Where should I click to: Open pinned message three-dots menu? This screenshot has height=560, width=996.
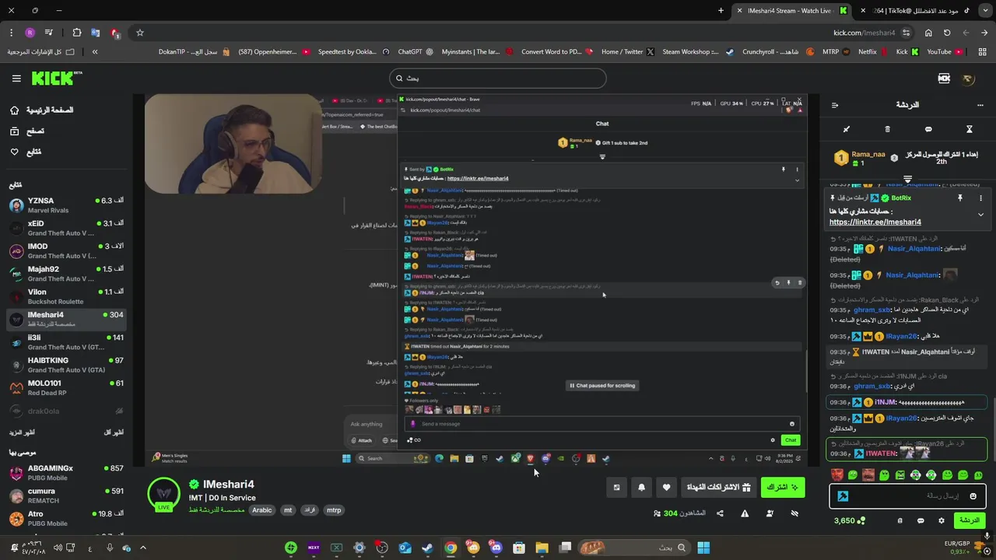pos(980,198)
